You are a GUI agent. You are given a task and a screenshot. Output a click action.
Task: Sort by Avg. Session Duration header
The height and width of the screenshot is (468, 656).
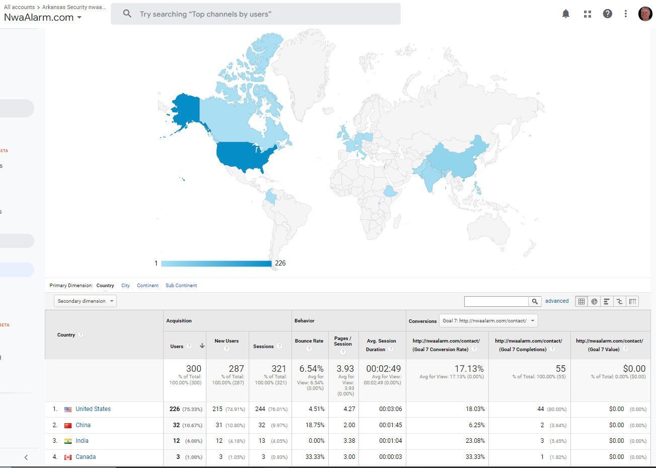coord(381,345)
